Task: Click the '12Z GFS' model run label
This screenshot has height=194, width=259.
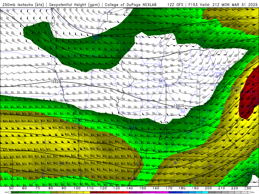Action: click(175, 5)
